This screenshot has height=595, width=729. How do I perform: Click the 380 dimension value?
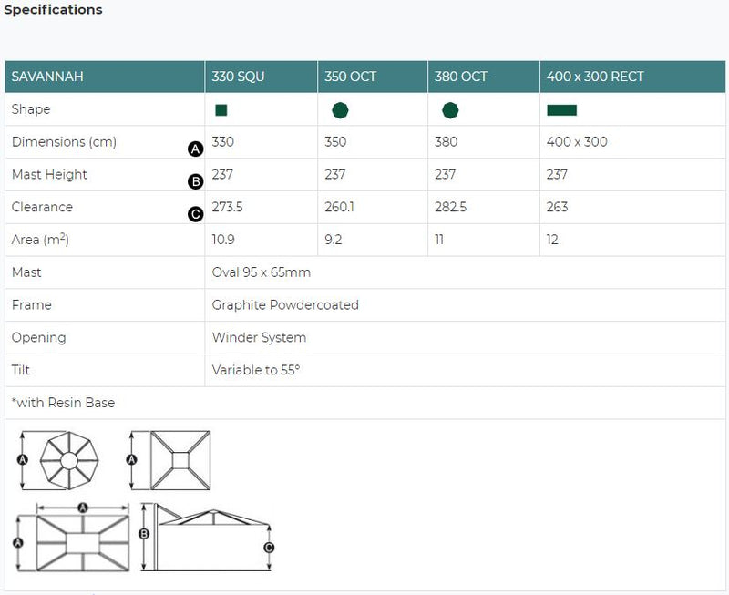click(446, 142)
